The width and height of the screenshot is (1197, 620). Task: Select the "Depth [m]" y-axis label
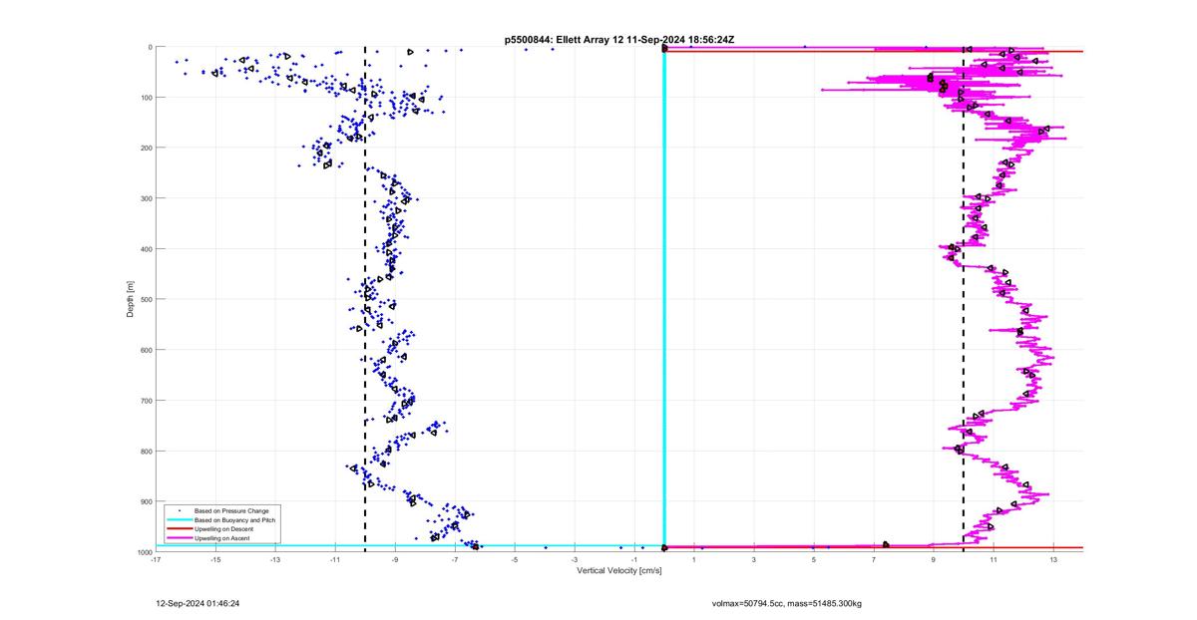point(131,299)
